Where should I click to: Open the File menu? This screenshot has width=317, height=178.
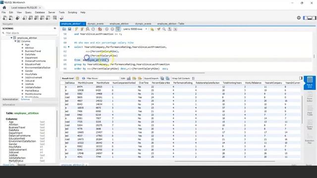point(3,12)
